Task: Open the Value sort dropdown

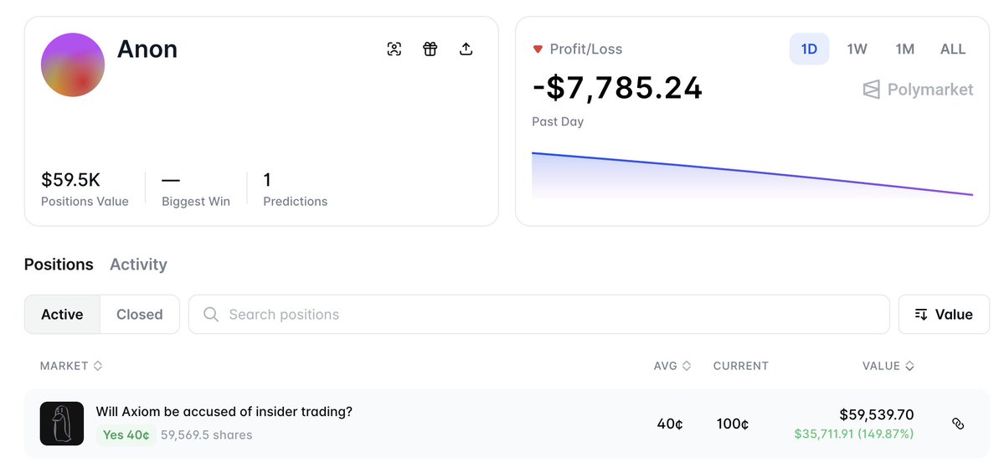Action: pos(944,315)
